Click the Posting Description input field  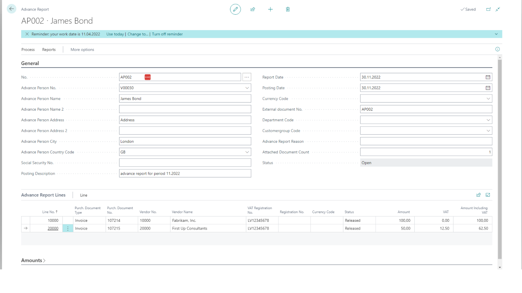185,173
